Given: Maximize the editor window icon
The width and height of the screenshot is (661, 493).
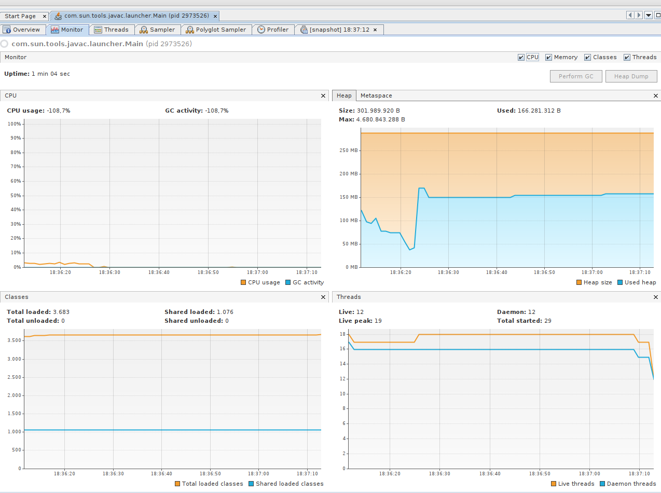Looking at the screenshot, I should [x=657, y=16].
